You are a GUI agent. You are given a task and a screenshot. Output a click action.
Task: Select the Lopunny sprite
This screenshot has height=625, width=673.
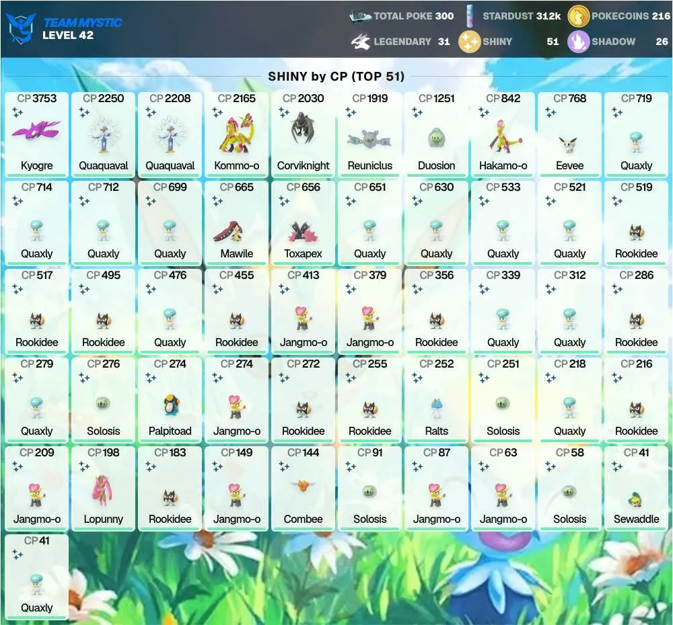coord(102,490)
